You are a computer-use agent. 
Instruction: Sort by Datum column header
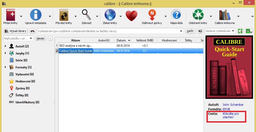click(x=123, y=40)
